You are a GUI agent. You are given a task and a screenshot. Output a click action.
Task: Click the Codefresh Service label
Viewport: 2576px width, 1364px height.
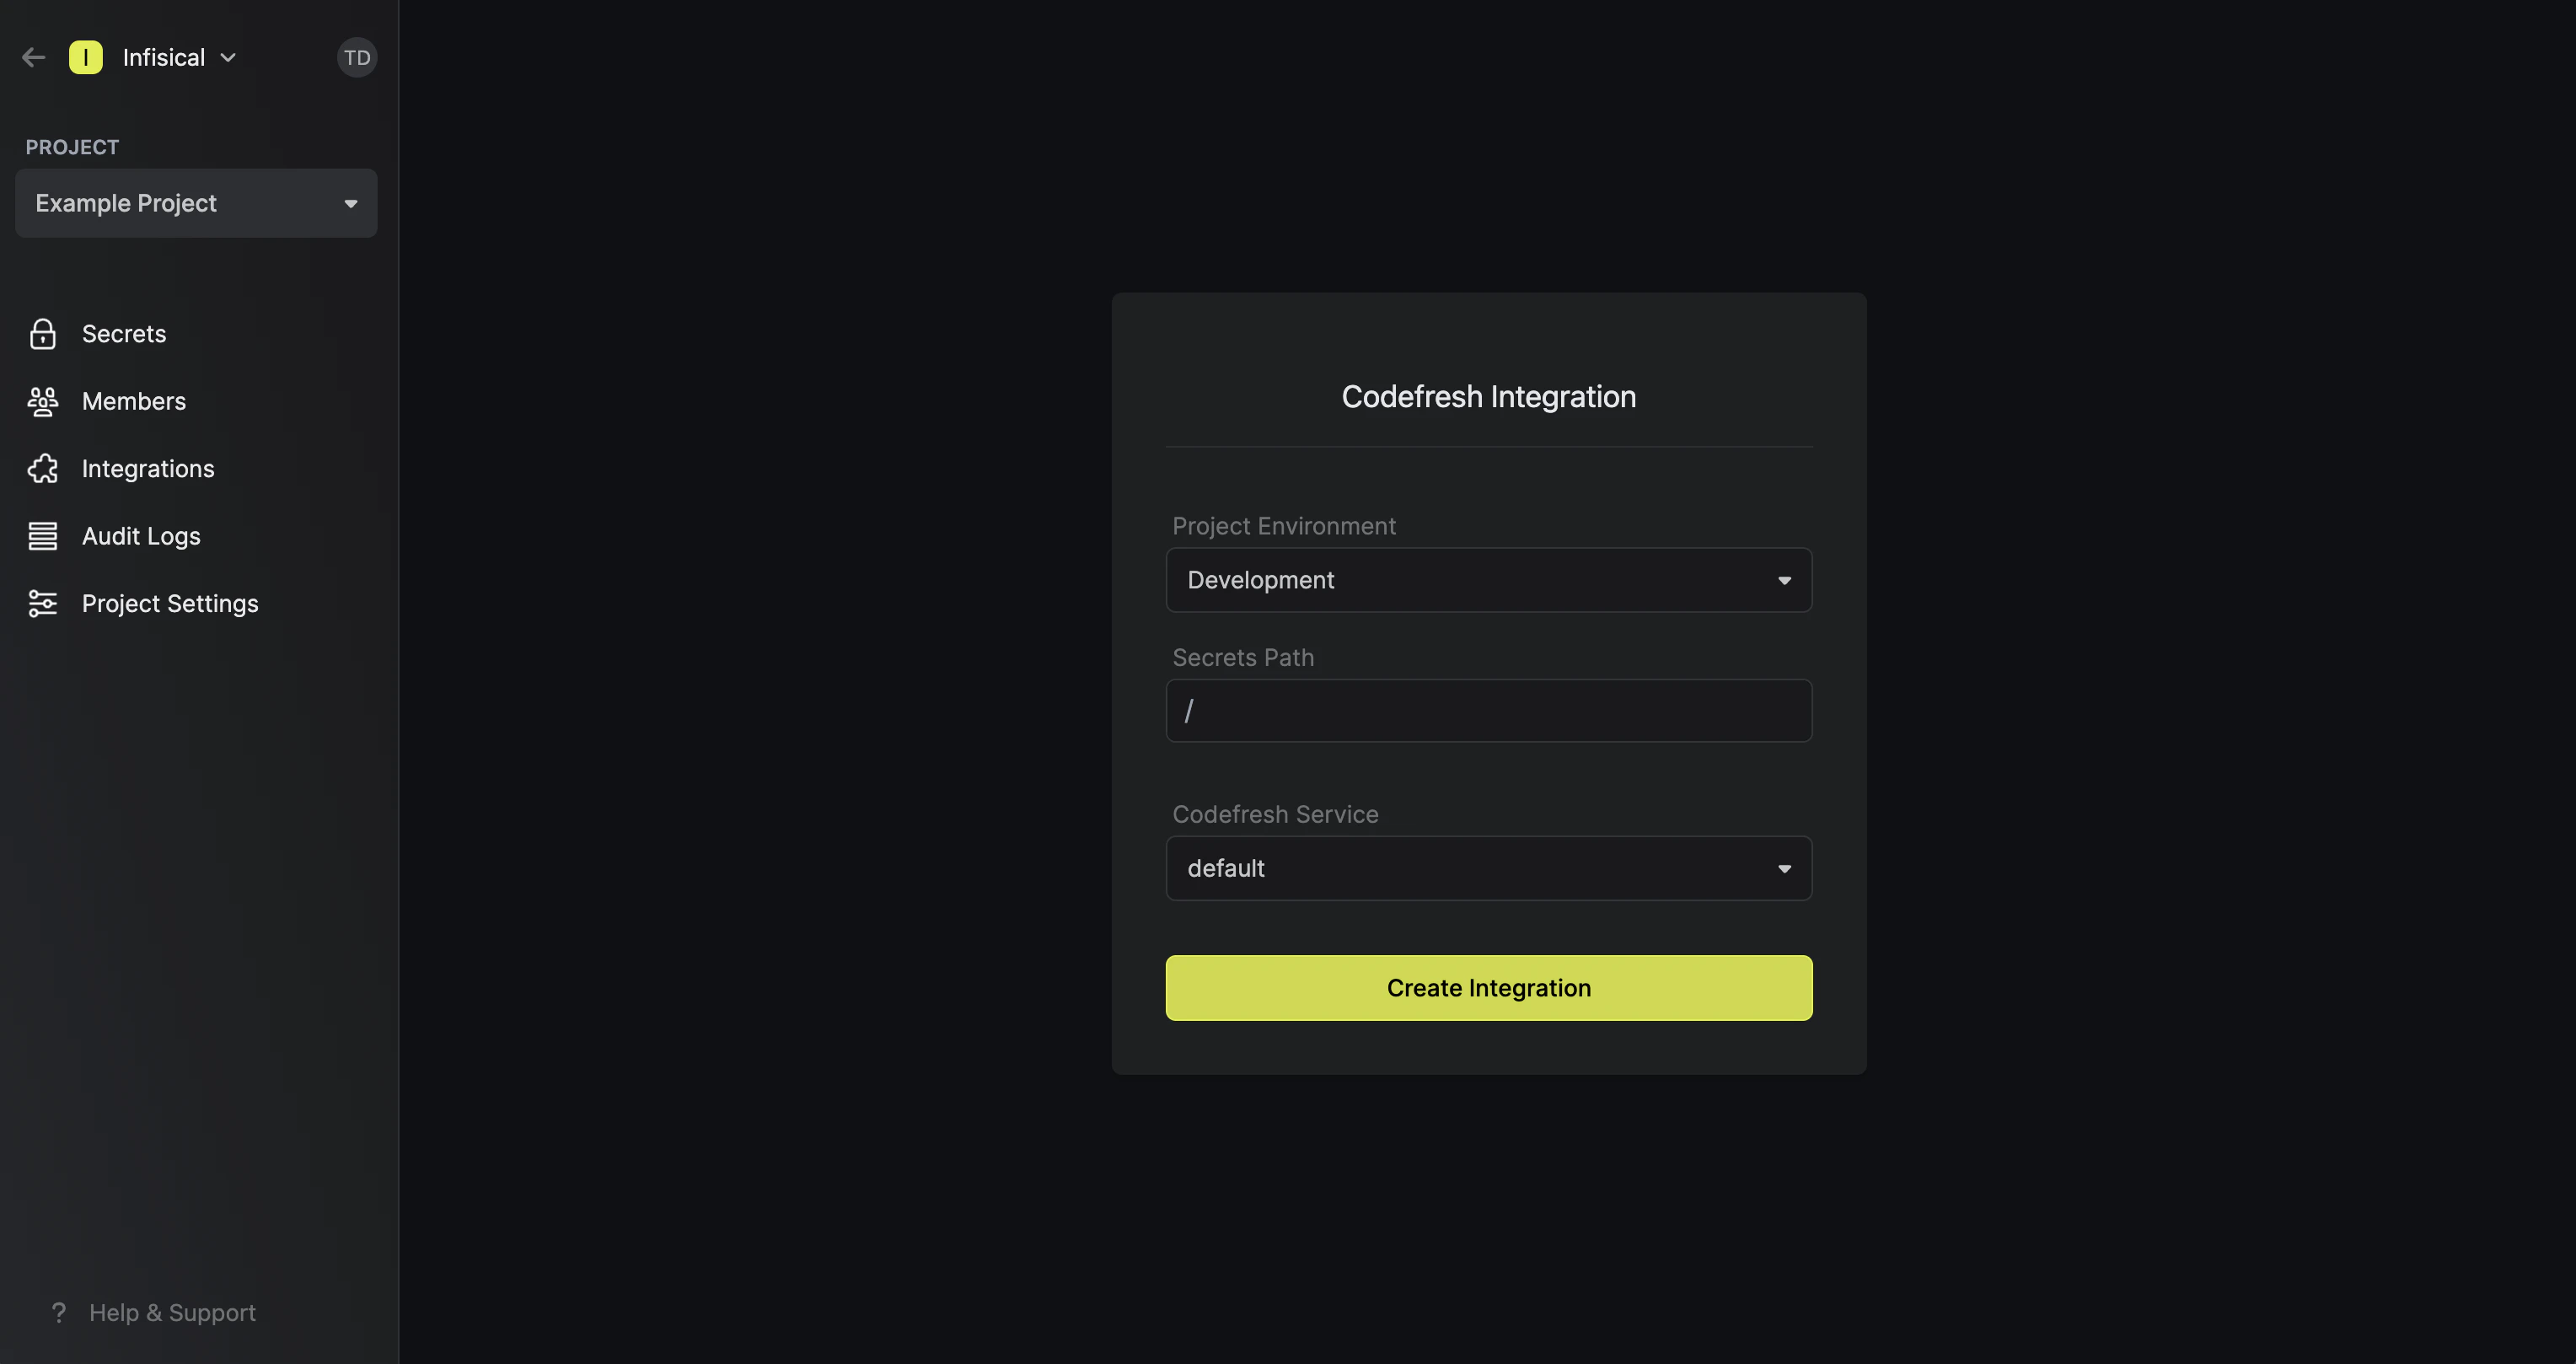[1275, 814]
